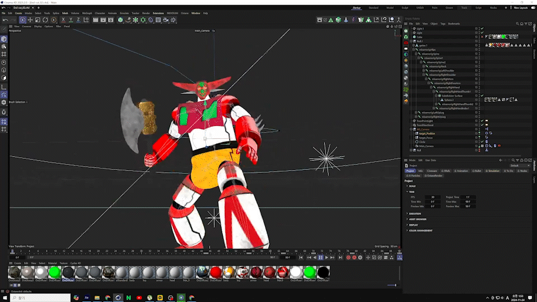Toggle X axis lock
This screenshot has width=537, height=302.
point(63,20)
